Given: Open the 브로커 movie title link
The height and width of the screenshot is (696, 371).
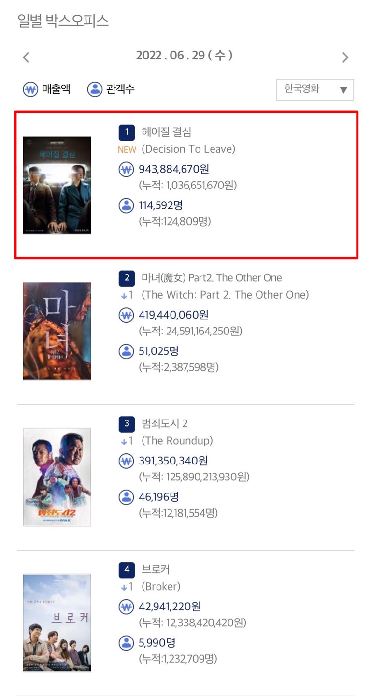Looking at the screenshot, I should pos(156,569).
